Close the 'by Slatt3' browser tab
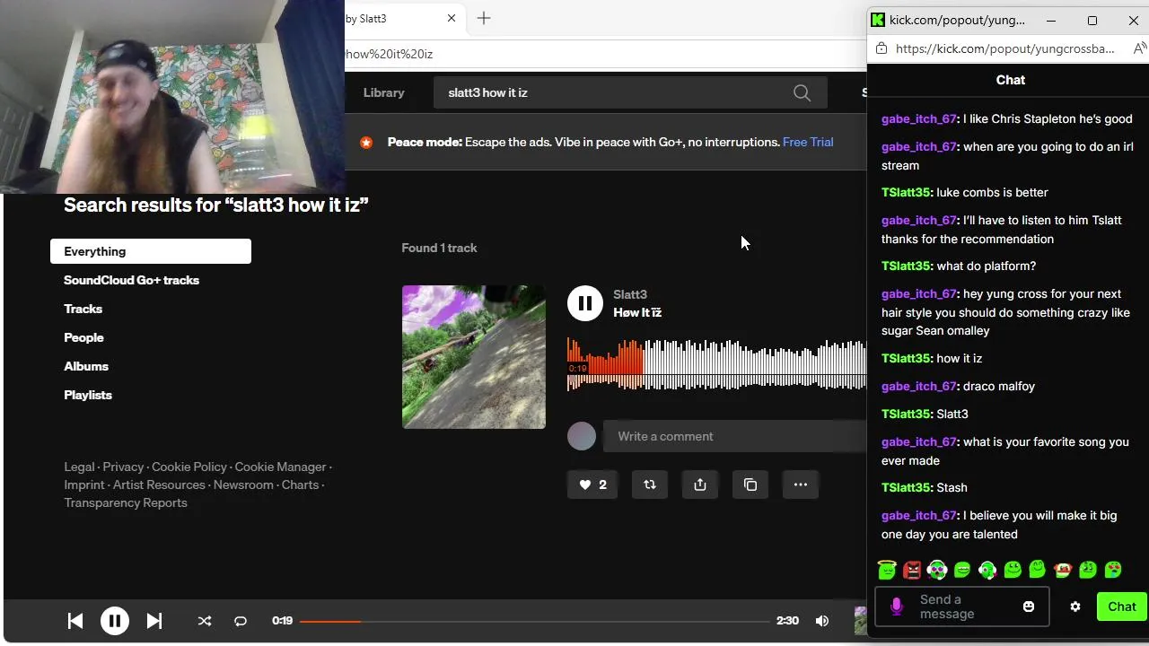 pos(452,18)
